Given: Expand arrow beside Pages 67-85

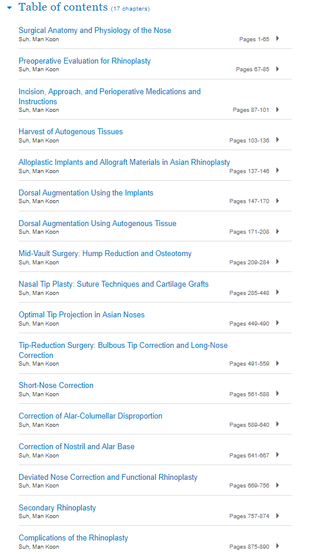Looking at the screenshot, I should 278,69.
